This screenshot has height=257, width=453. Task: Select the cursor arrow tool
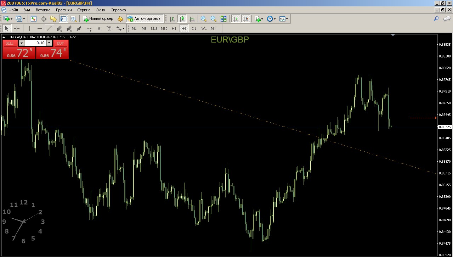click(7, 28)
